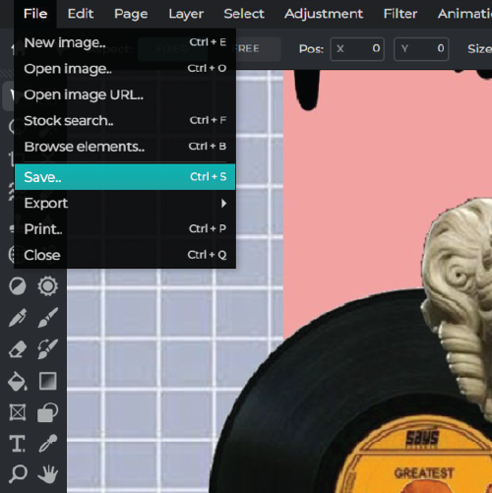492x493 pixels.
Task: Choose Open image from File menu
Action: tap(125, 68)
